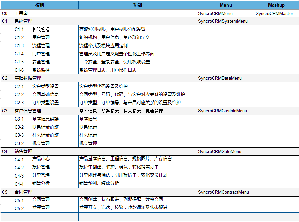Click the 基本信息 function cell
Image resolution: width=299 pixels, height=222 pixels.
pyautogui.click(x=138, y=119)
